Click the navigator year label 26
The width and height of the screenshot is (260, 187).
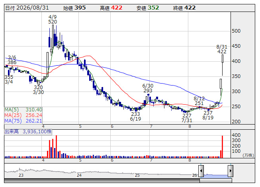point(195,175)
